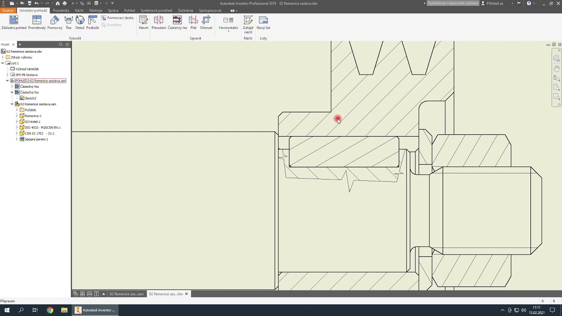The image size is (562, 316).
Task: Click Zahájit náčrt (start sketch)
Action: click(x=248, y=25)
